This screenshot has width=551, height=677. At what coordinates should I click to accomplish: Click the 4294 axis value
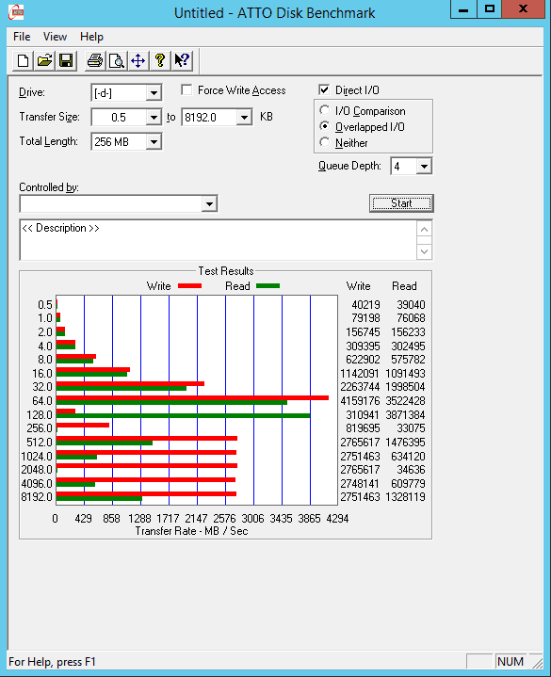[337, 519]
